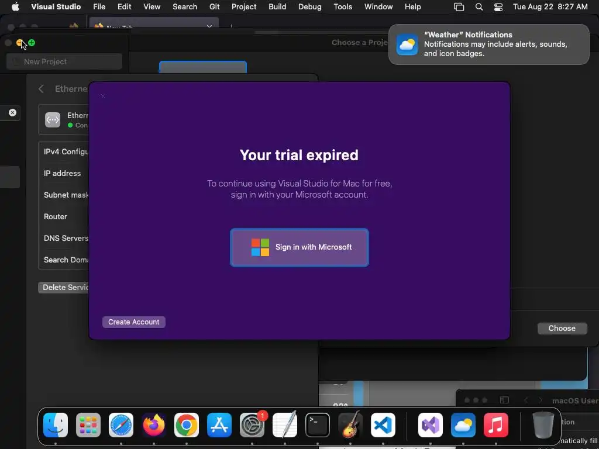Screen dimensions: 599x449
Task: Open Terminal from the Dock
Action: pyautogui.click(x=318, y=425)
